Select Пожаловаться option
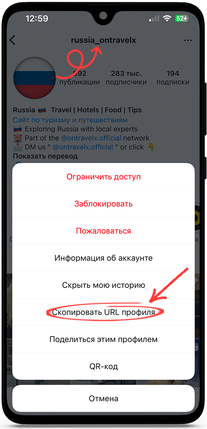This screenshot has width=207, height=429. coord(103,231)
